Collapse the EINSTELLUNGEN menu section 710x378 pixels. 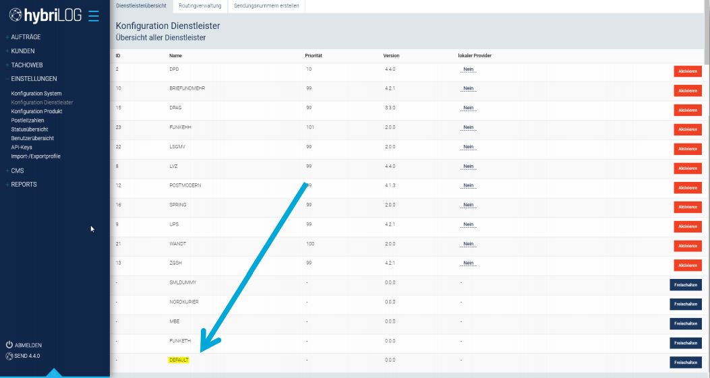[x=34, y=79]
